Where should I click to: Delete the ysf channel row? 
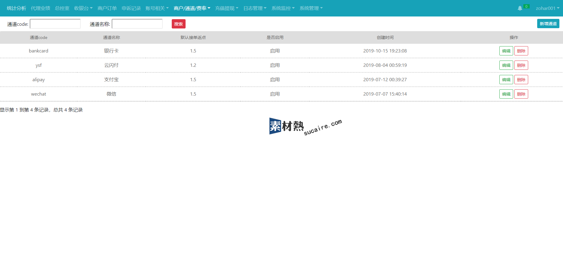pyautogui.click(x=521, y=65)
